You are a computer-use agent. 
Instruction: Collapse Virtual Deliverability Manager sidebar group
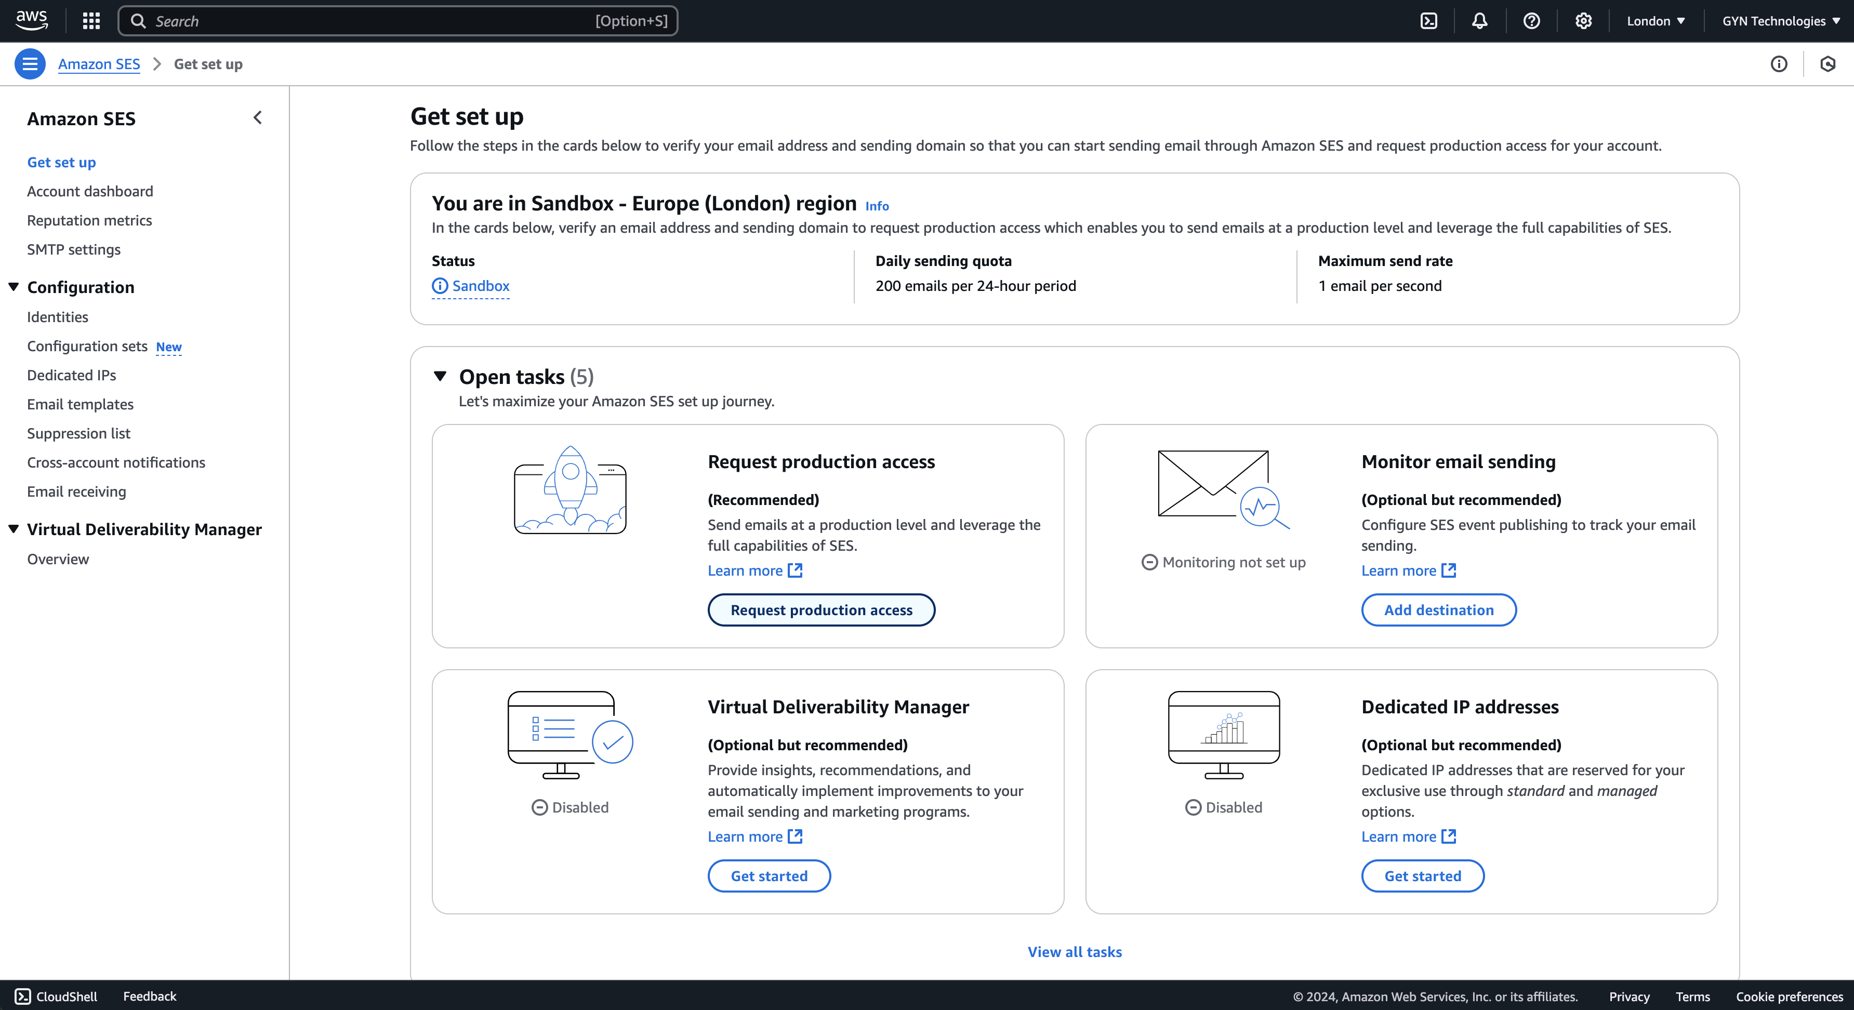[x=14, y=529]
